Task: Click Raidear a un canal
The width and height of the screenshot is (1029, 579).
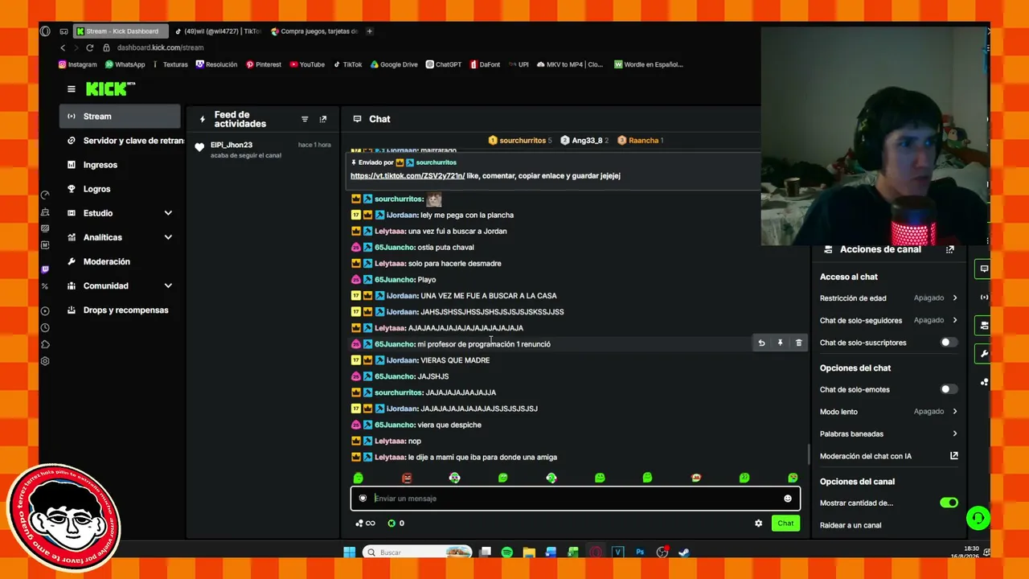Action: [851, 525]
